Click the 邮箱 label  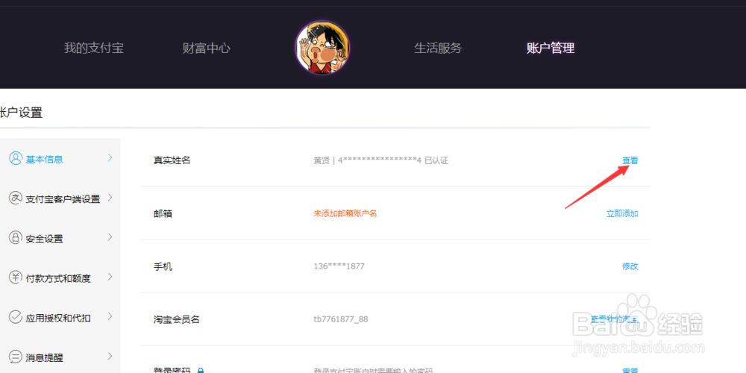[163, 213]
